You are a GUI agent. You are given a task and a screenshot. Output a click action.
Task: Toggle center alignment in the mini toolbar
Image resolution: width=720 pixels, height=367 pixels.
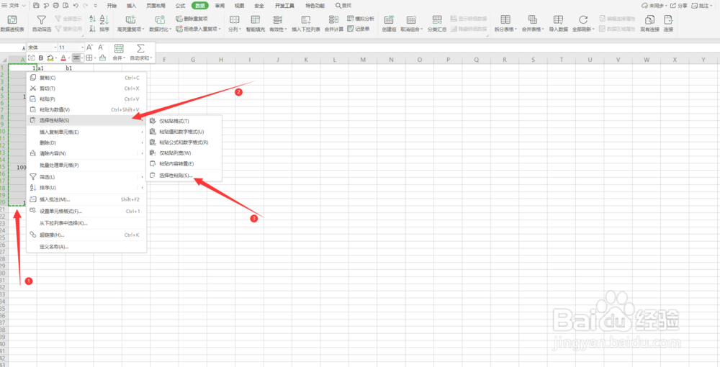click(76, 58)
